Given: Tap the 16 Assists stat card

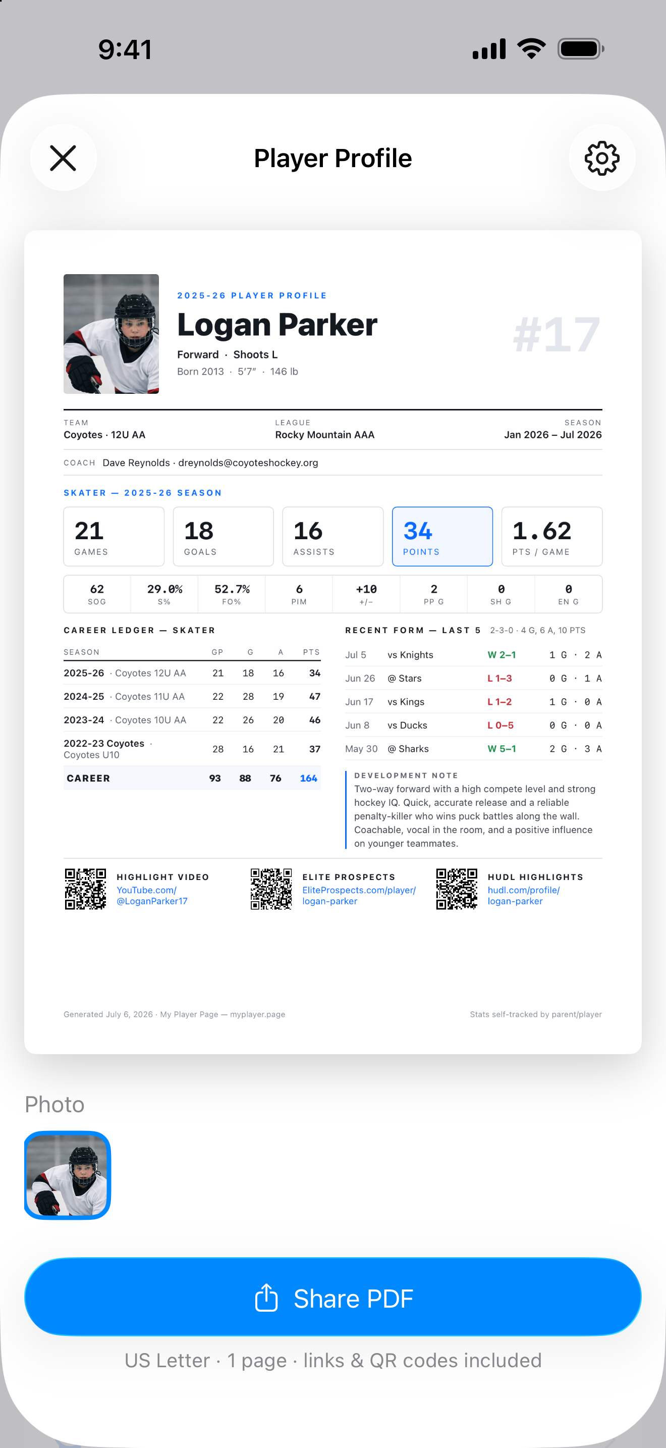Looking at the screenshot, I should click(x=333, y=536).
